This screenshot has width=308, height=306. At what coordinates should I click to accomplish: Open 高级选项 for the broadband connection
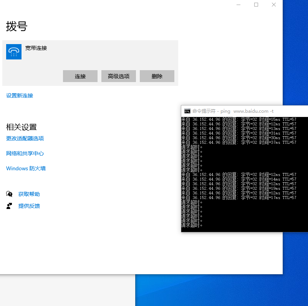tap(118, 76)
